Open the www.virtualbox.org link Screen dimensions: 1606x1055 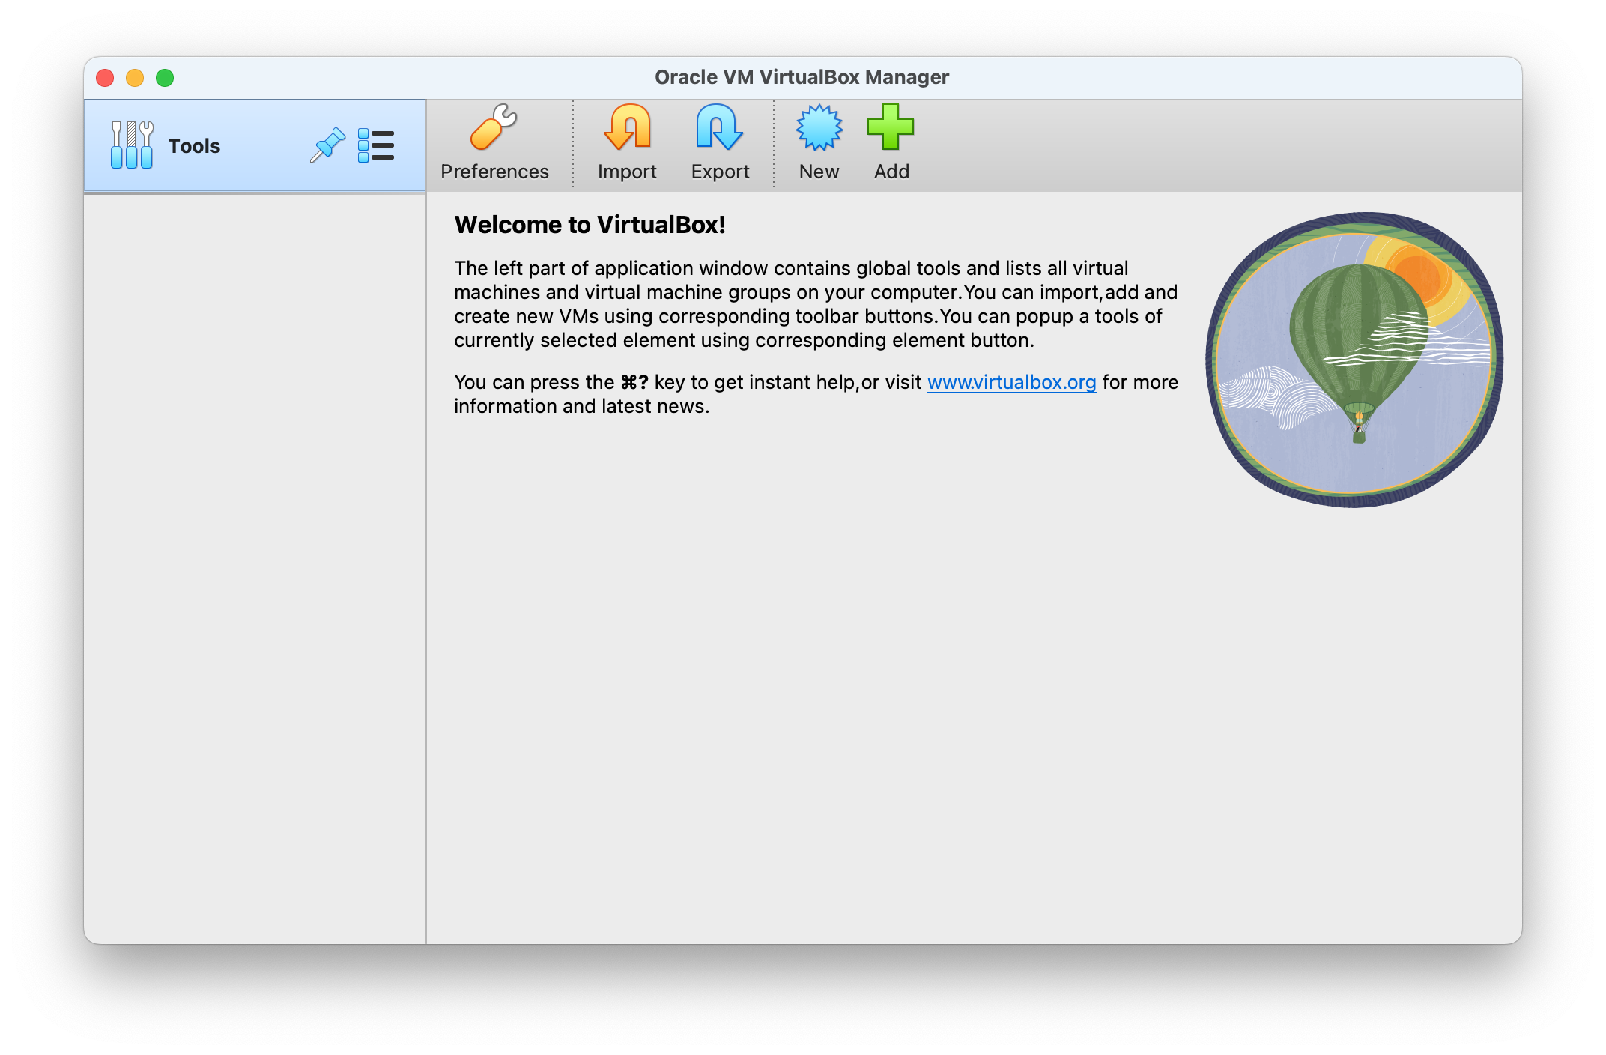pos(1011,382)
